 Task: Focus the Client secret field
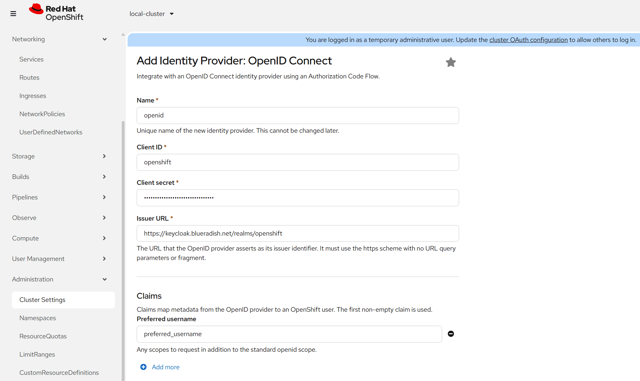coord(298,198)
